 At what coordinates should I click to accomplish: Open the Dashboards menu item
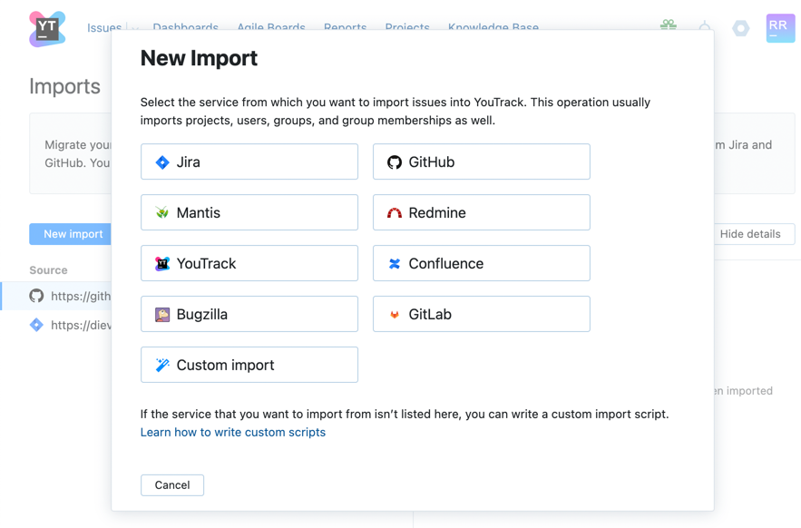click(x=186, y=28)
